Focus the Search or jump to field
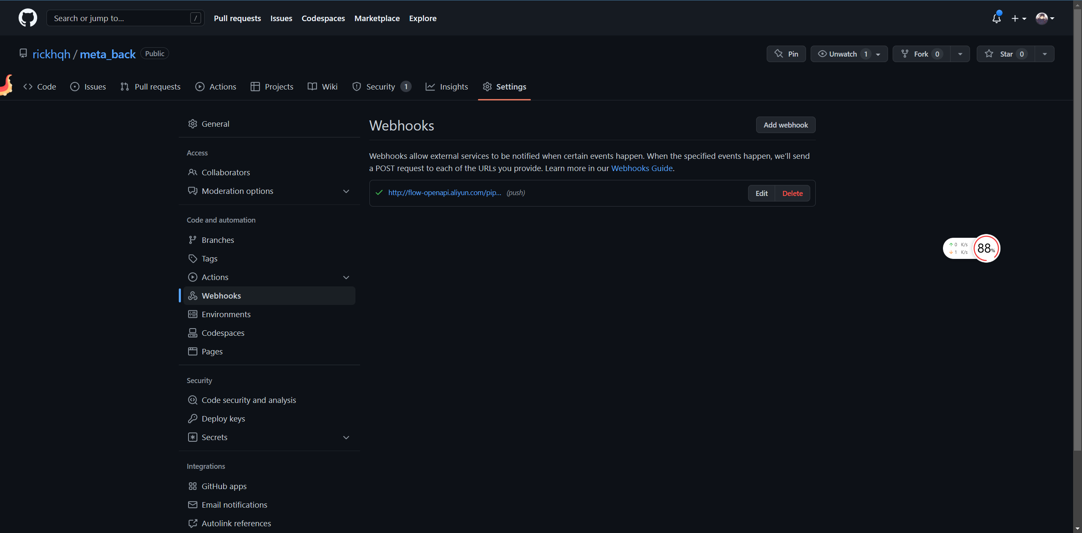The width and height of the screenshot is (1082, 533). 126,18
